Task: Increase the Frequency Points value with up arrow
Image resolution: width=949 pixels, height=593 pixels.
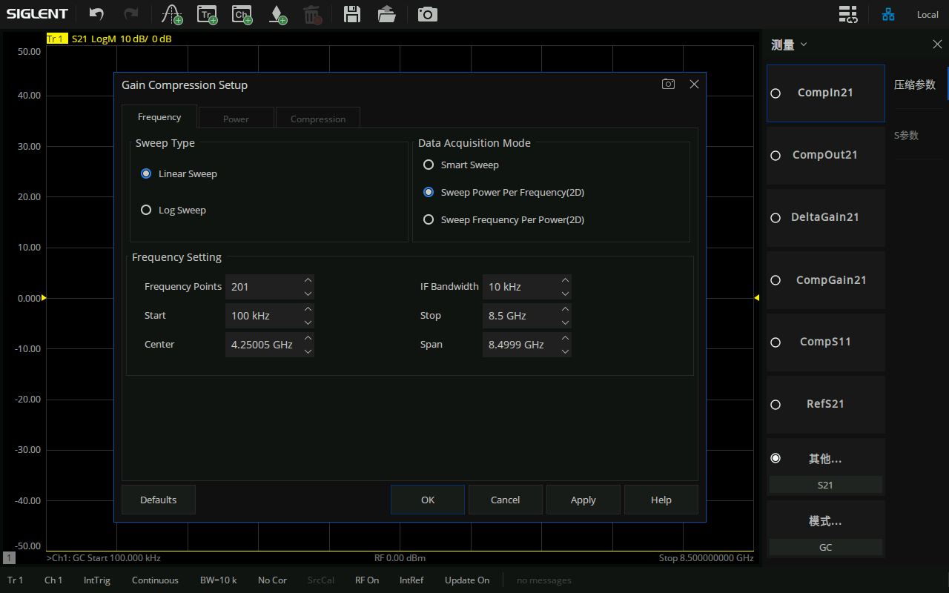Action: [308, 280]
